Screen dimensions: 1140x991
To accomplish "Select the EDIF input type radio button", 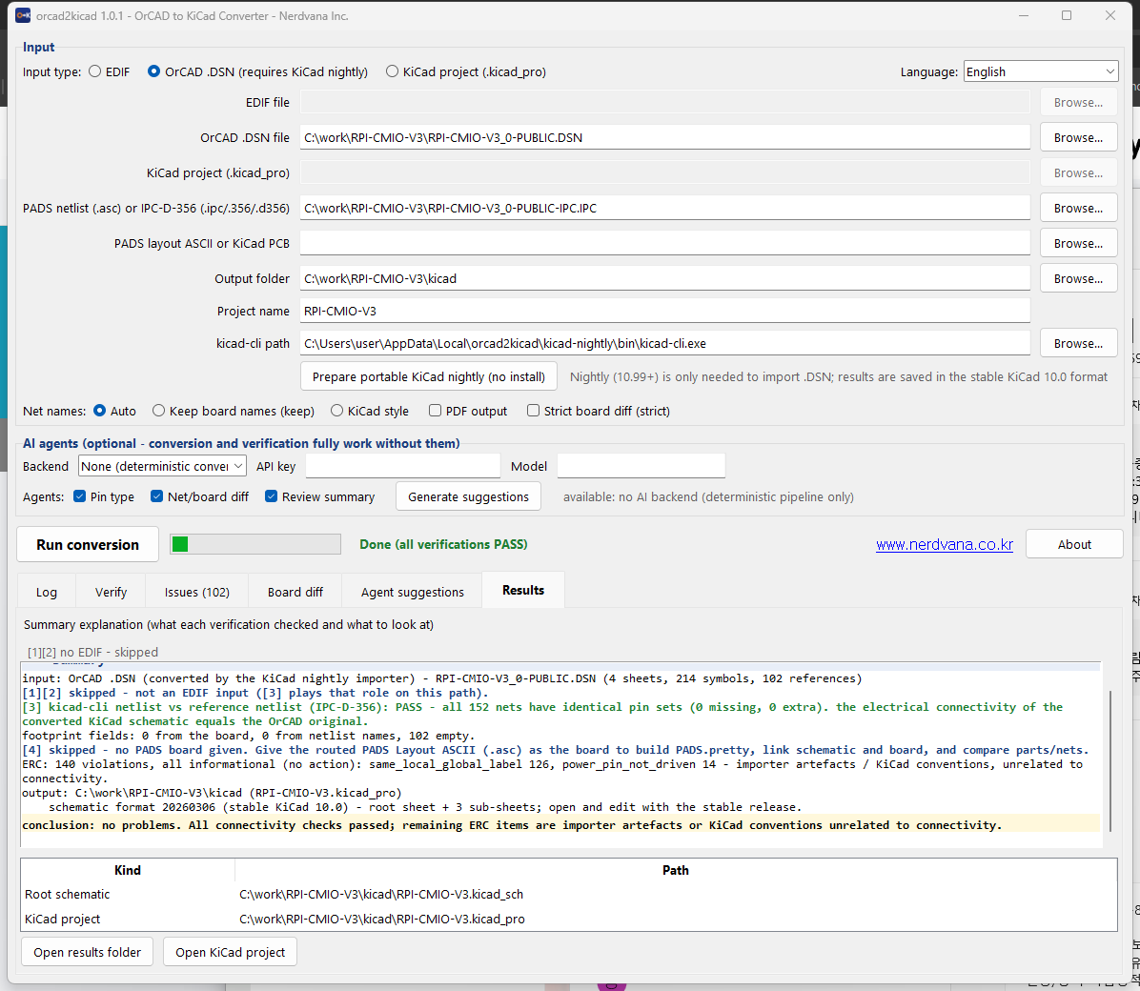I will coord(94,71).
